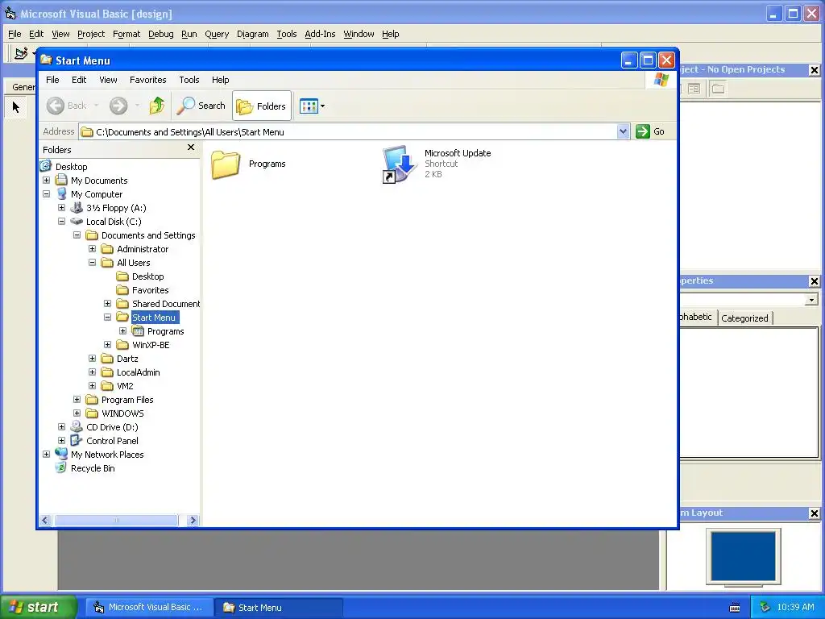Image resolution: width=825 pixels, height=619 pixels.
Task: Collapse Documents and Settings node
Action: tap(77, 235)
